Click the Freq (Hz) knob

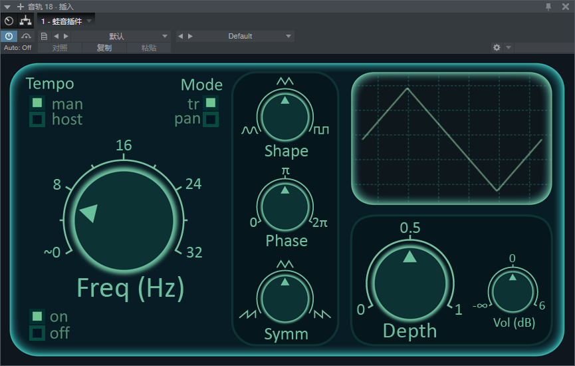click(124, 220)
